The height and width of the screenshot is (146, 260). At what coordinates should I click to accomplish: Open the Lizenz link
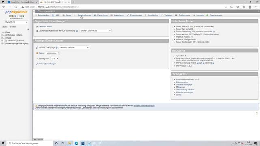click(x=179, y=95)
